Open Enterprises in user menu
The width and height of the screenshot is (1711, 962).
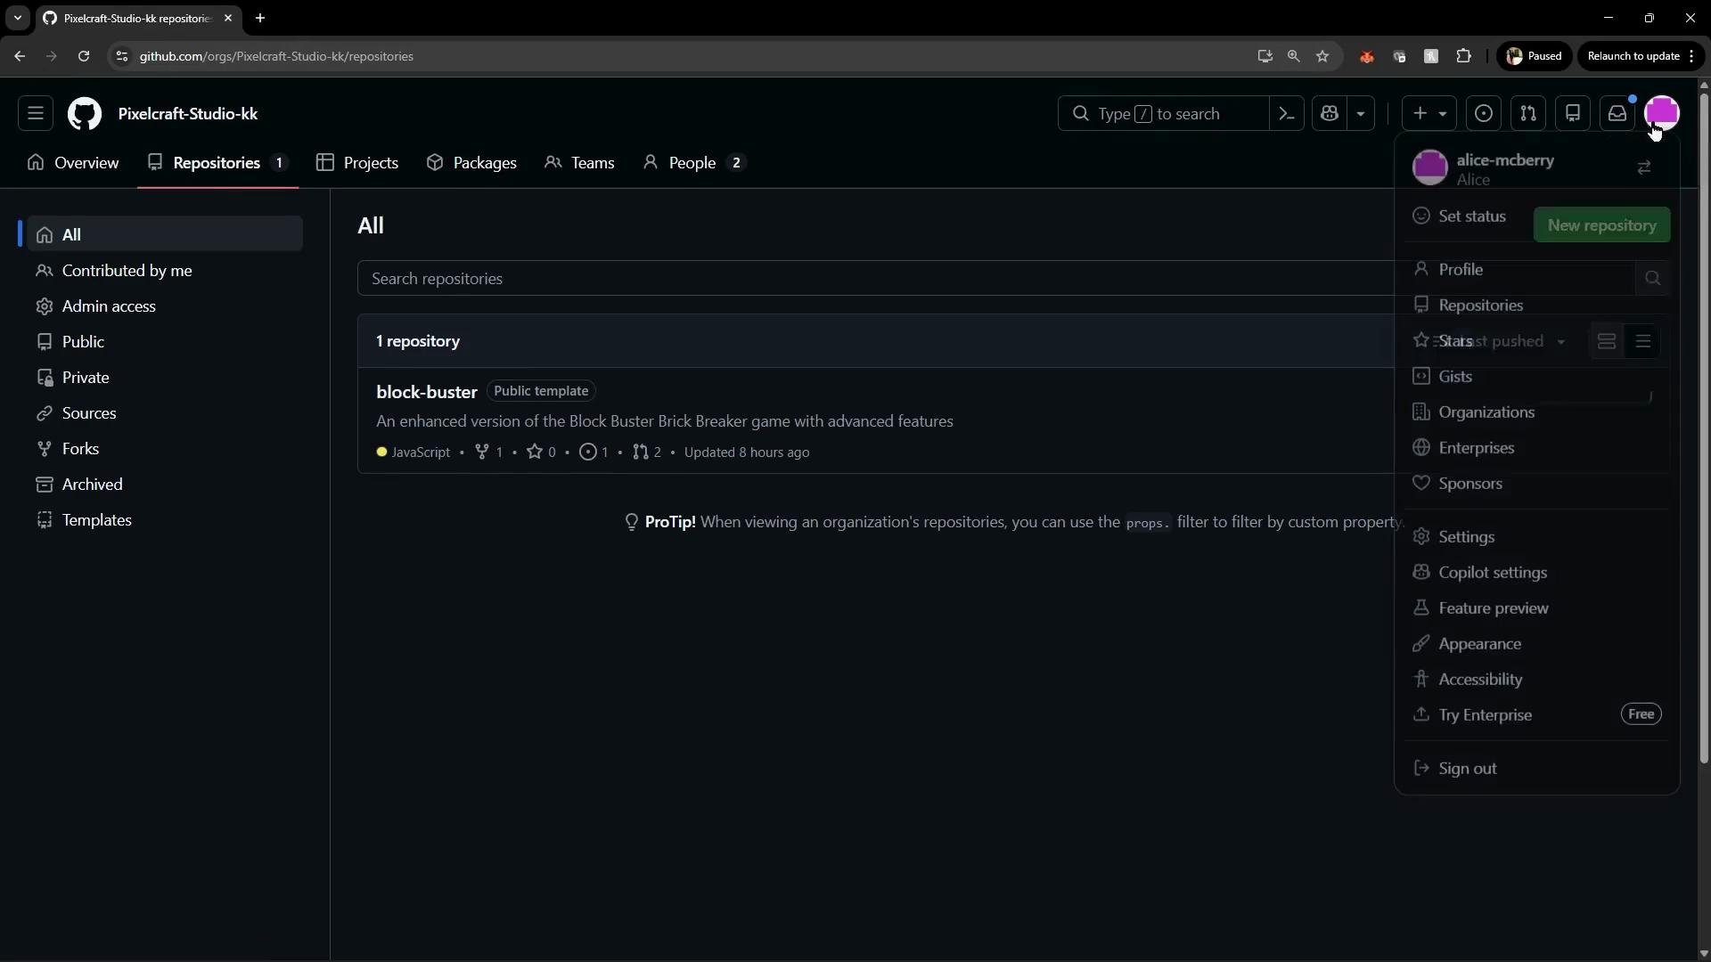(x=1537, y=447)
